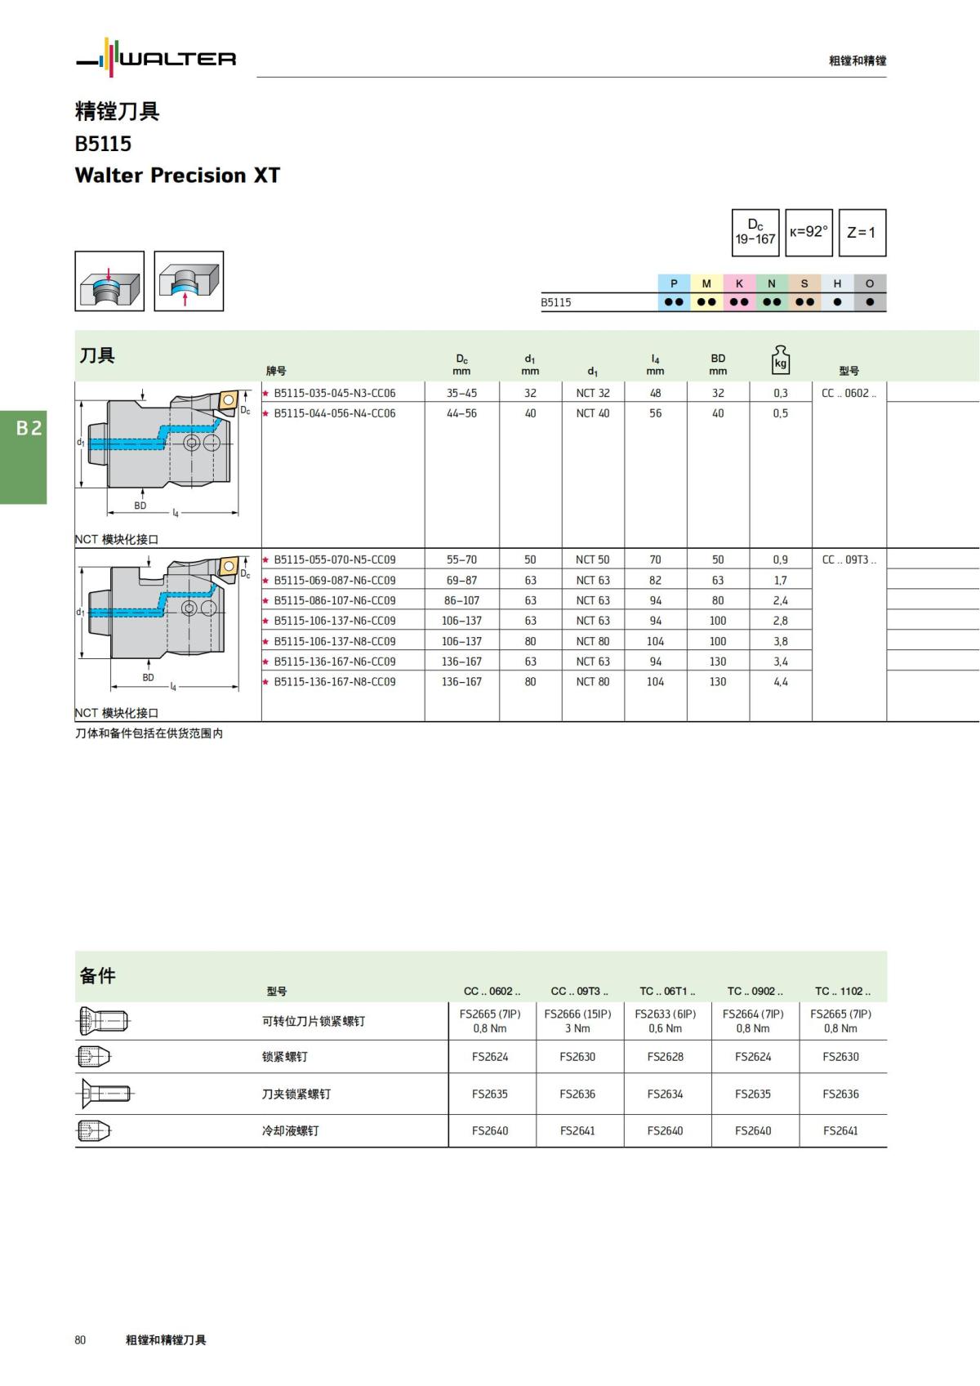Select part number B5115-106-137-N8-CC09

coord(335,641)
